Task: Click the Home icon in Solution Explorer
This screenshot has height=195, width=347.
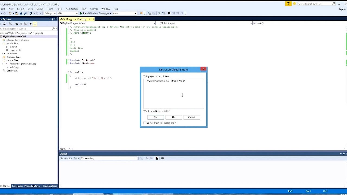Action: click(x=4, y=24)
